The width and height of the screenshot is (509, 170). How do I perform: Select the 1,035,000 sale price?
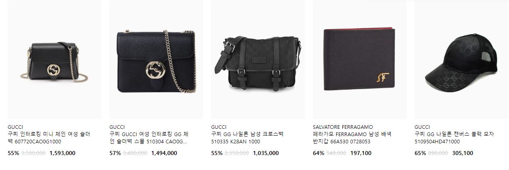click(x=266, y=153)
